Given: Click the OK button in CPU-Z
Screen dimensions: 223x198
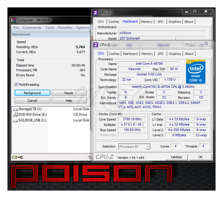Looking at the screenshot, I should pos(200,157).
